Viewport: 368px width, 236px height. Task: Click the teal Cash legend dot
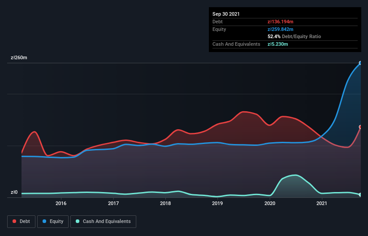(x=78, y=221)
